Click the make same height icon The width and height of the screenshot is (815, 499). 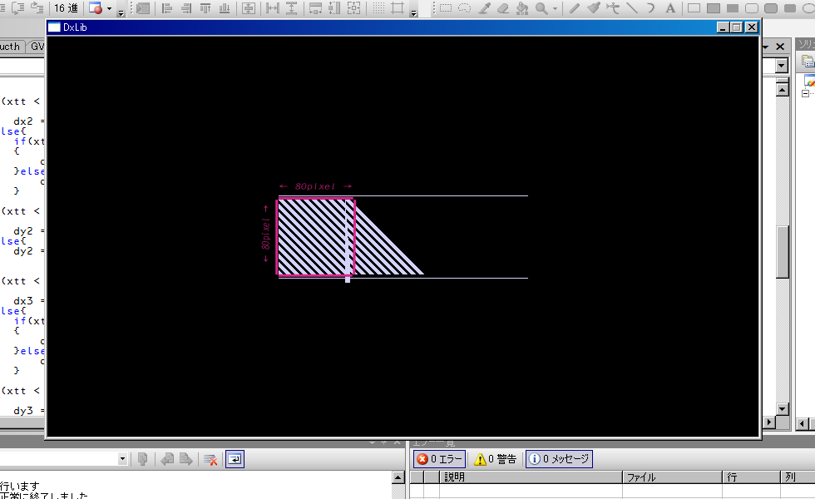334,8
